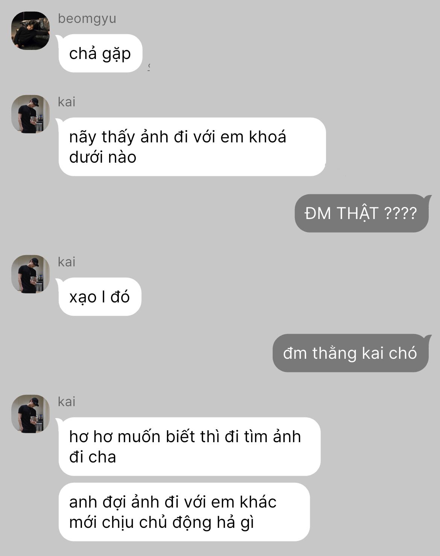Select the 'chả gặp' message bubble
Image resolution: width=440 pixels, height=556 pixels.
(100, 53)
